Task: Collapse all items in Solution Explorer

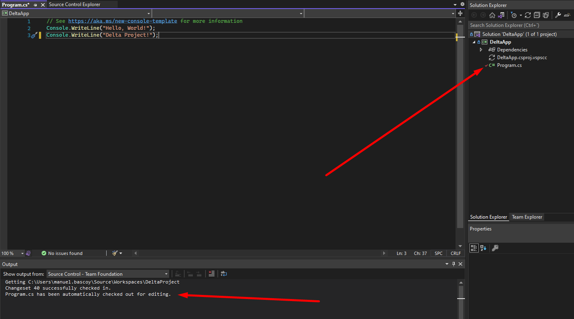Action: (x=537, y=15)
